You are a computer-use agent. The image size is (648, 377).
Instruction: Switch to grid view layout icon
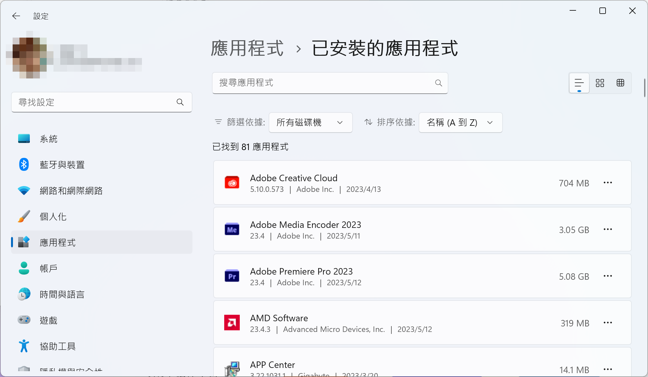click(x=600, y=83)
